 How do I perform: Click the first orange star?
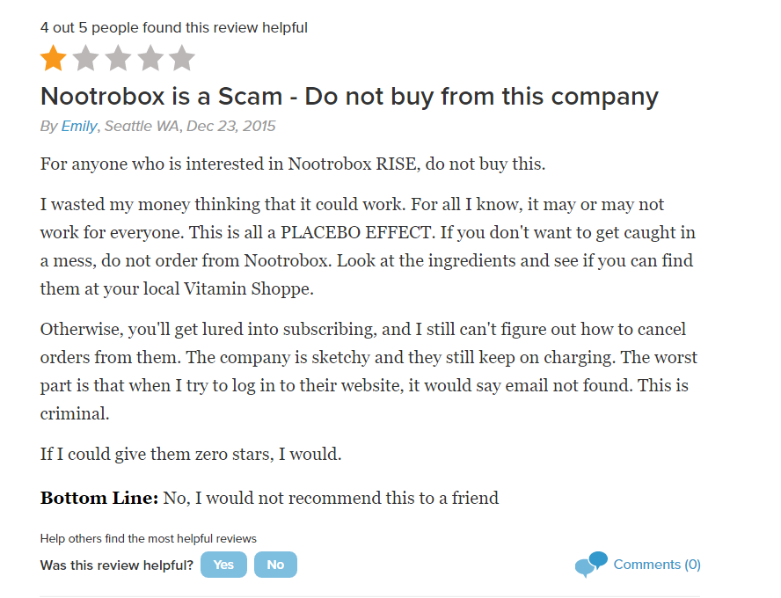pos(54,59)
